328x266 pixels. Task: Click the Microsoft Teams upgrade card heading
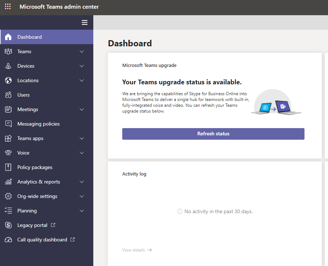pyautogui.click(x=149, y=65)
